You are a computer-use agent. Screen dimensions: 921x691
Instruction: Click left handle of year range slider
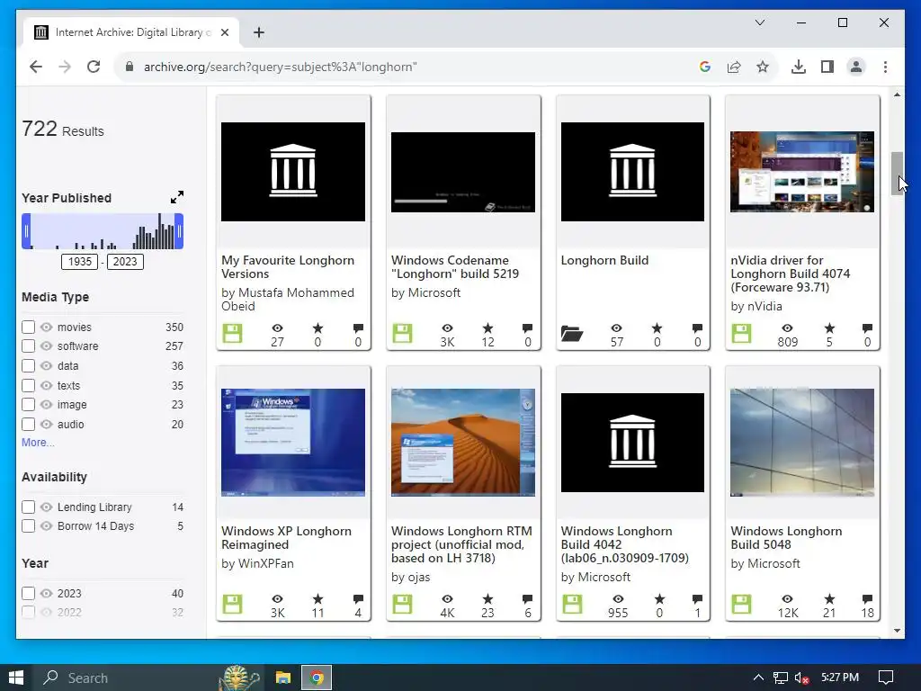point(26,231)
